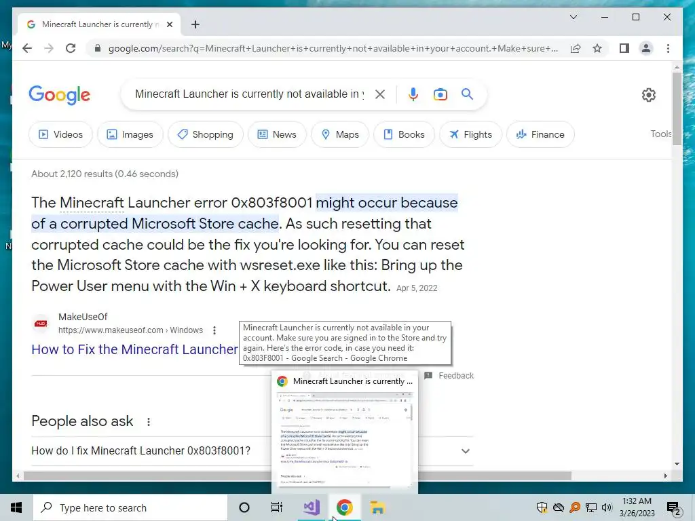Filter the results by News
This screenshot has width=695, height=521.
(x=277, y=134)
